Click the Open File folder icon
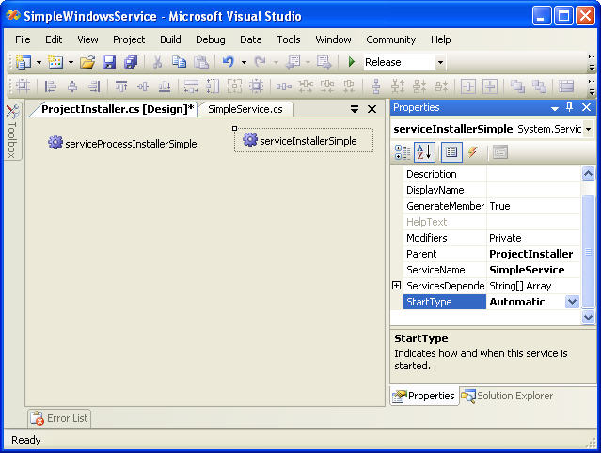Image resolution: width=601 pixels, height=453 pixels. 87,62
